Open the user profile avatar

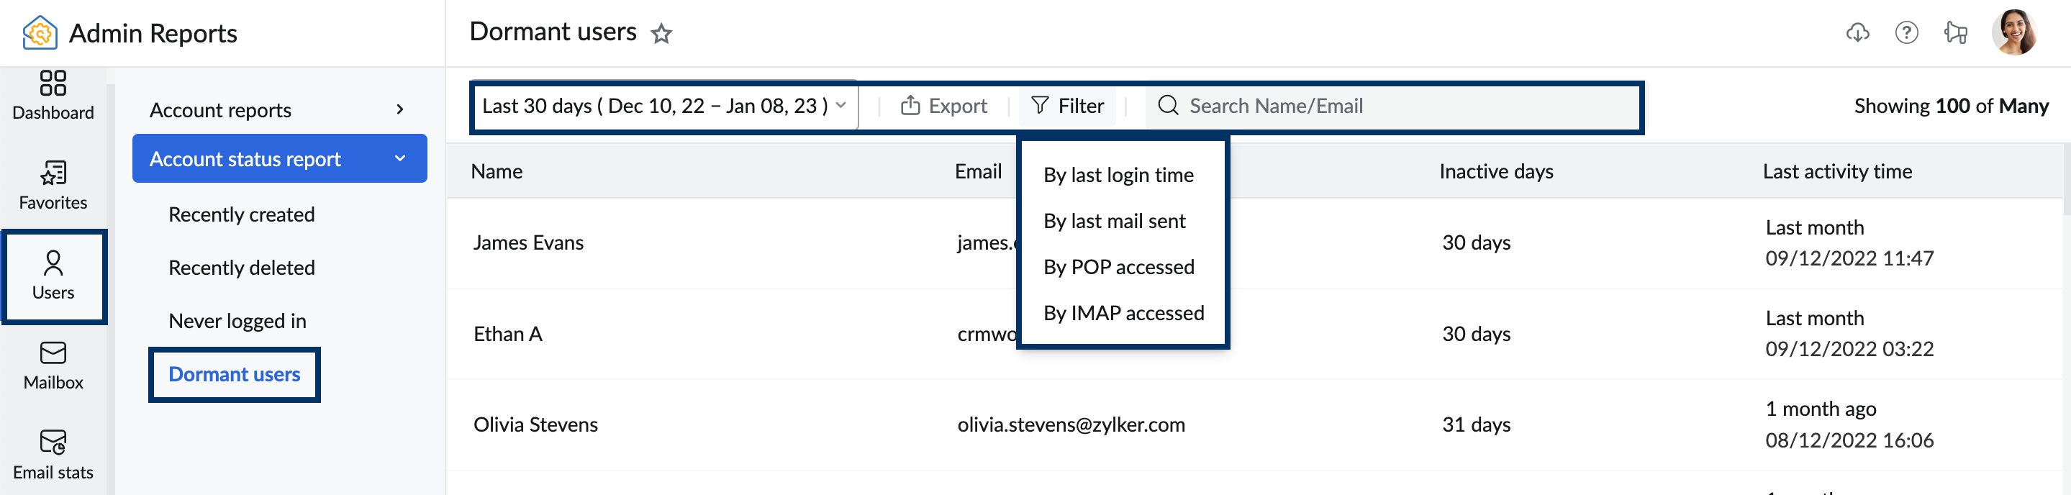point(2014,32)
